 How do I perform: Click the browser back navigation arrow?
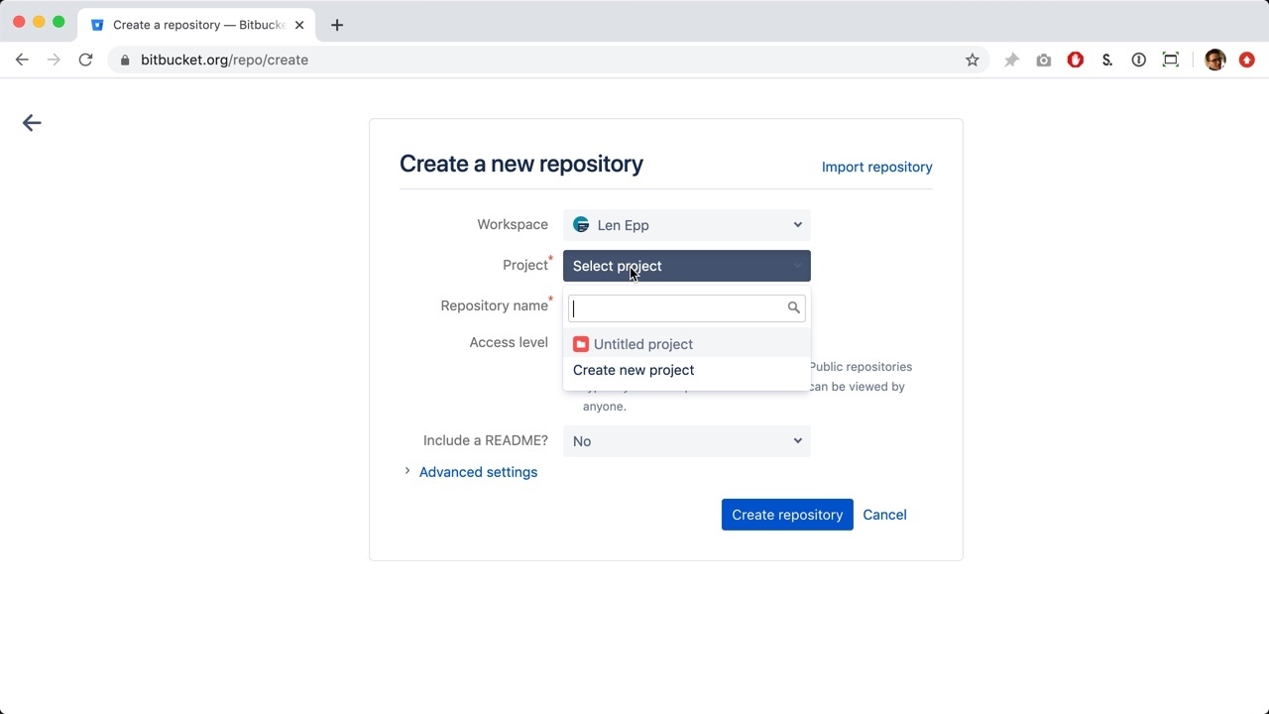(x=22, y=60)
